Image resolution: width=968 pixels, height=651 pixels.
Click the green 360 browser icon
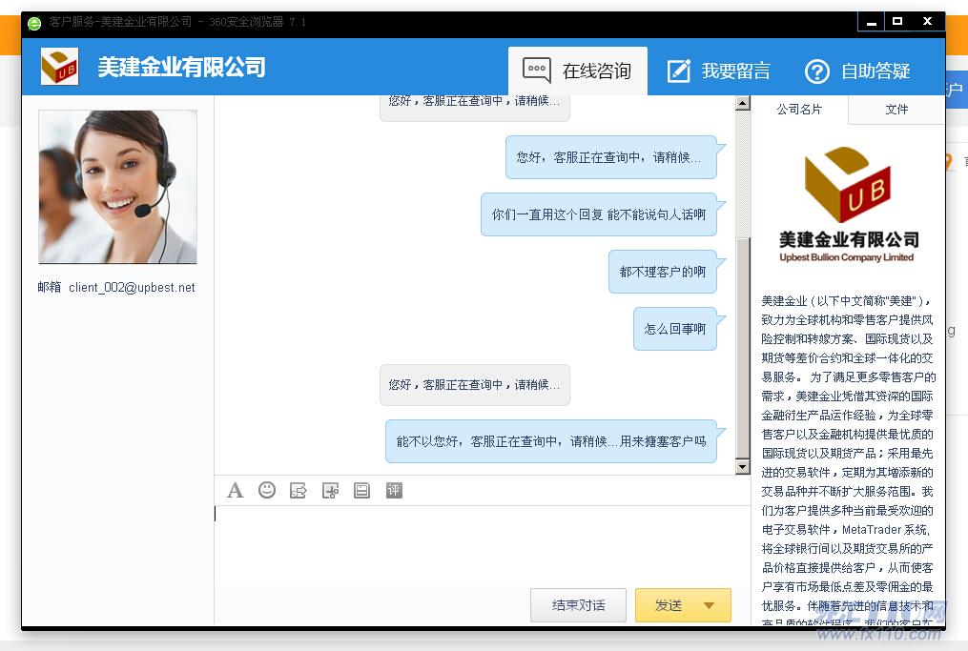click(x=34, y=24)
